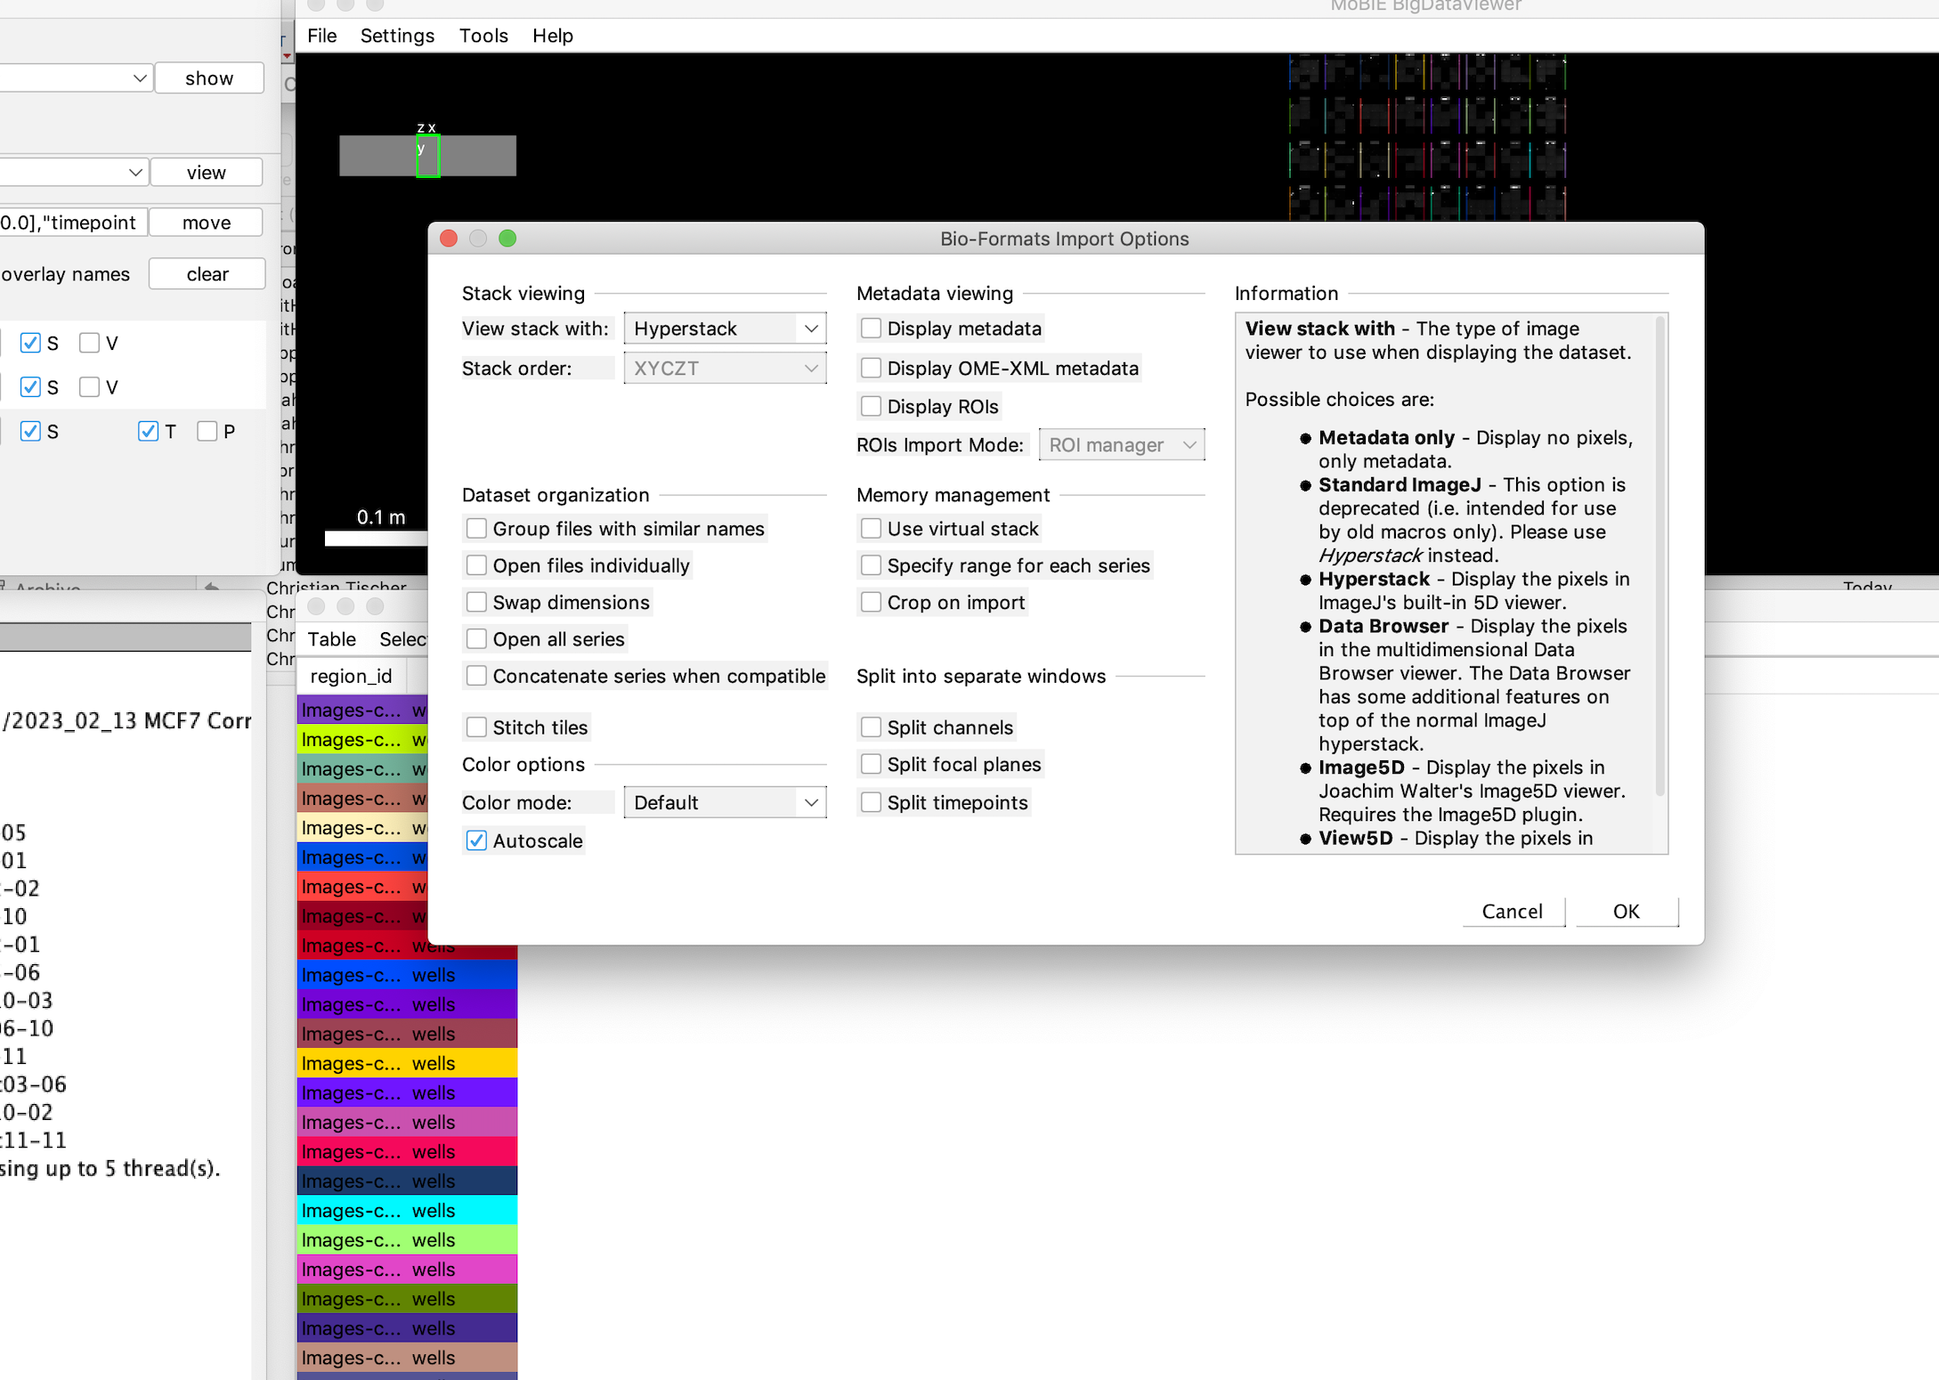Enable the Display metadata checkbox
This screenshot has height=1380, width=1939.
pos(871,328)
